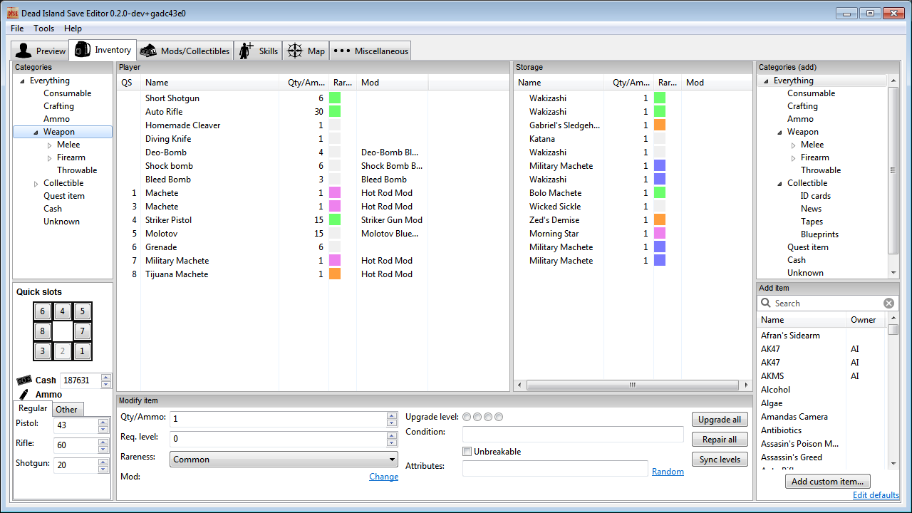Click the compass icon on the Map tab
Image resolution: width=912 pixels, height=513 pixels.
pos(295,51)
